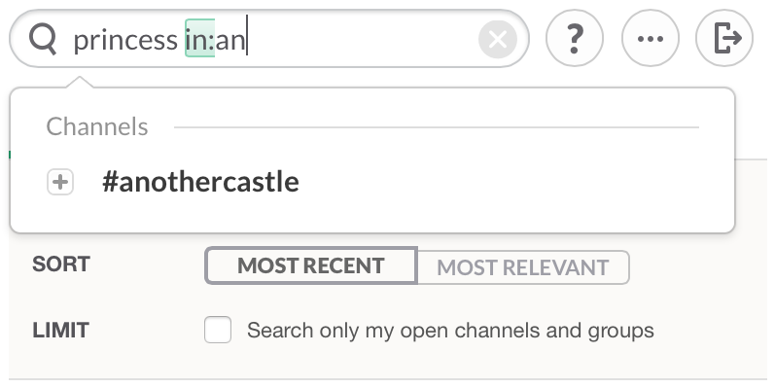Click the exit arrow icon at top right
Viewport: 775px width, 388px height.
pyautogui.click(x=724, y=38)
